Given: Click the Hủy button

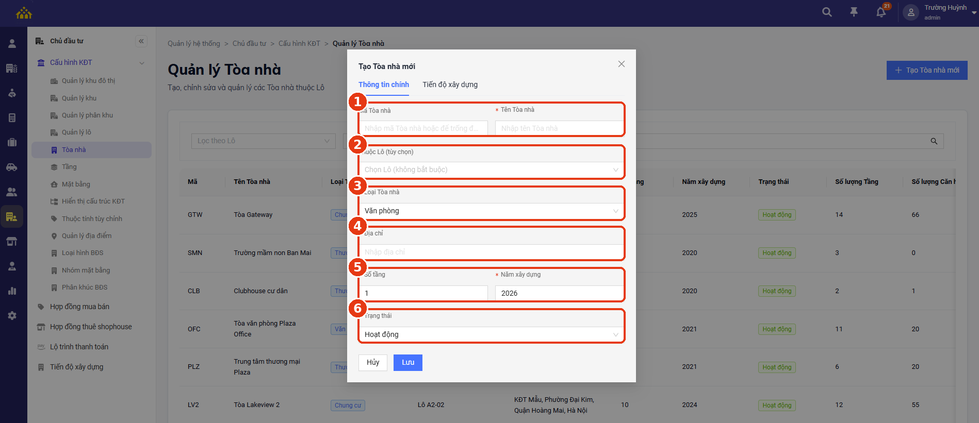Looking at the screenshot, I should [x=373, y=362].
